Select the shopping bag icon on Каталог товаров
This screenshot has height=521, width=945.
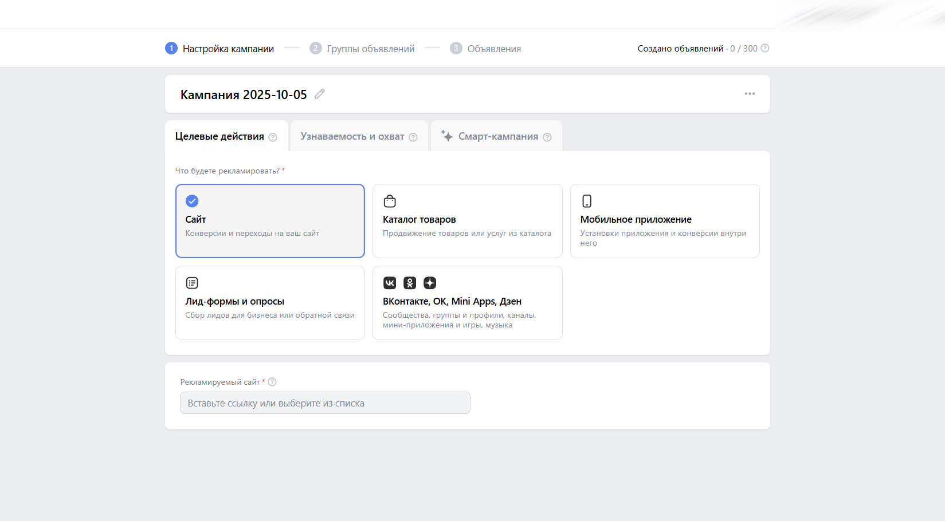tap(390, 201)
